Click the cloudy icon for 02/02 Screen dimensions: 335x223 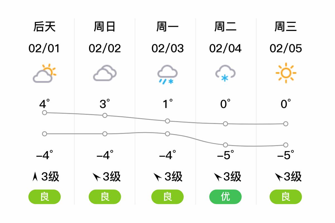pyautogui.click(x=105, y=73)
